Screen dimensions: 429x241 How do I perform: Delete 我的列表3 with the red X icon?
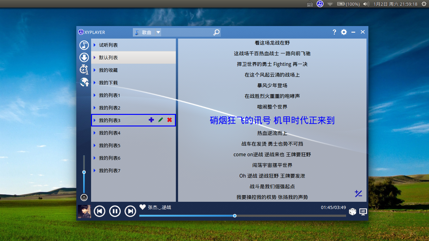pyautogui.click(x=170, y=120)
